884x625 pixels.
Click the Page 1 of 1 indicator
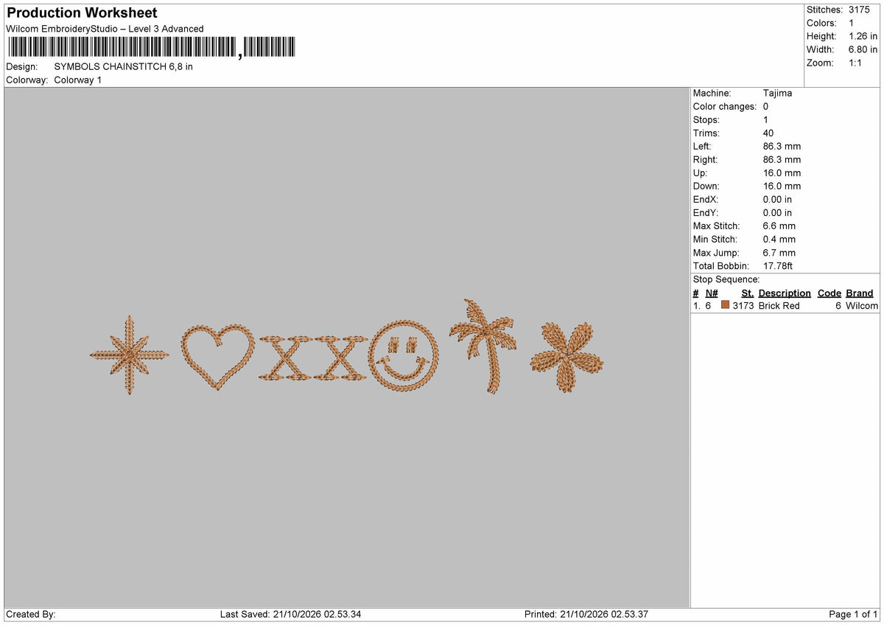click(x=853, y=614)
